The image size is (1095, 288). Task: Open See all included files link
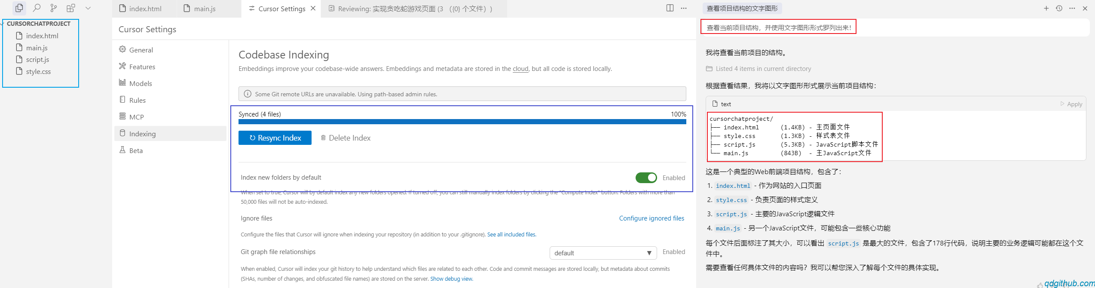coord(511,235)
